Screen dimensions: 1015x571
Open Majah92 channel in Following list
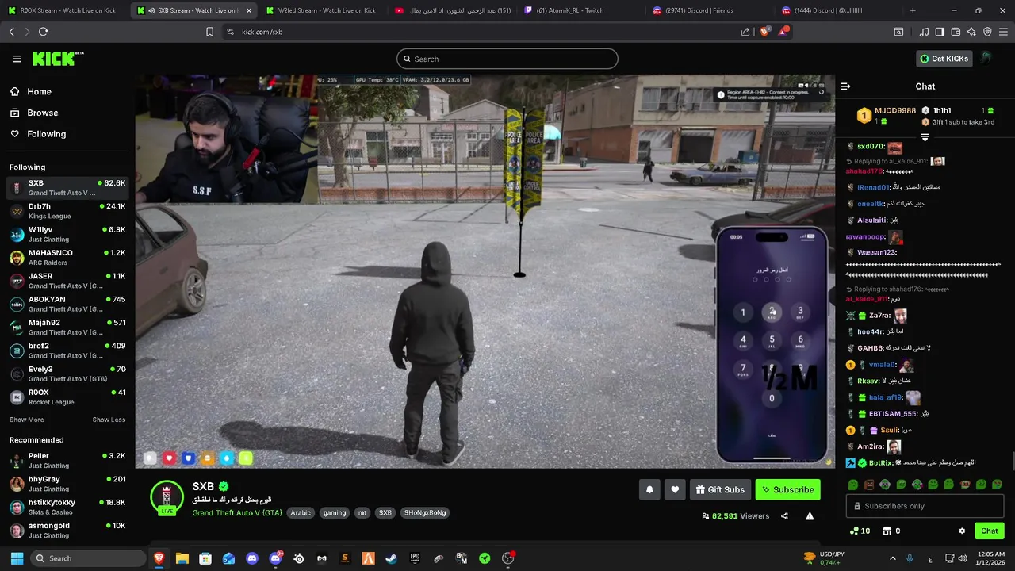coord(67,328)
